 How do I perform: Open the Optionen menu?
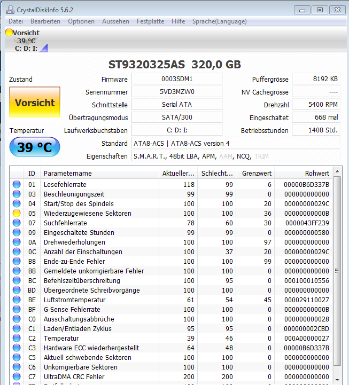point(81,21)
